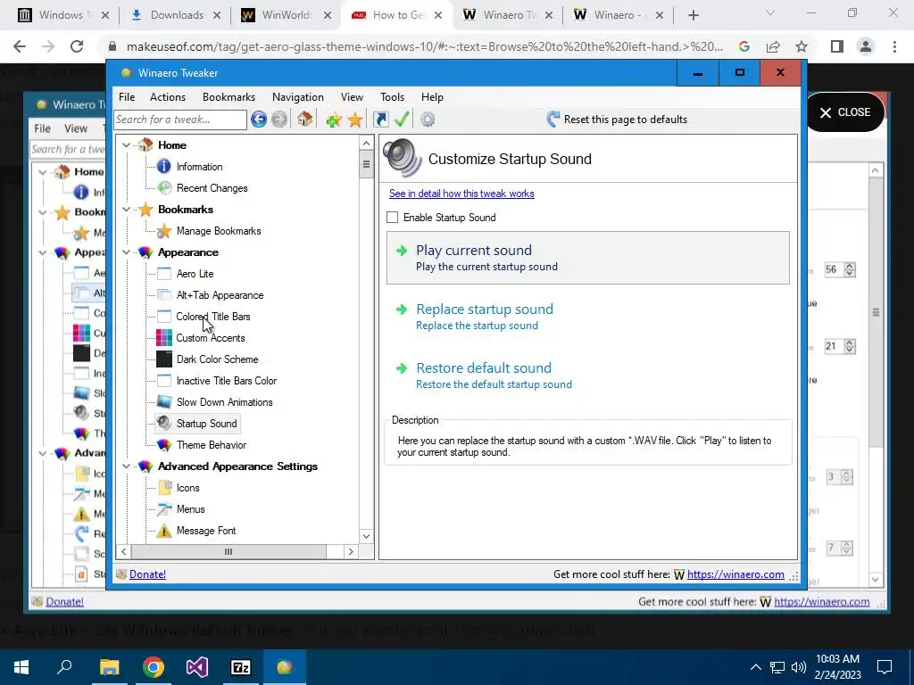
Task: Open 7-Zip from the taskbar
Action: coord(241,667)
